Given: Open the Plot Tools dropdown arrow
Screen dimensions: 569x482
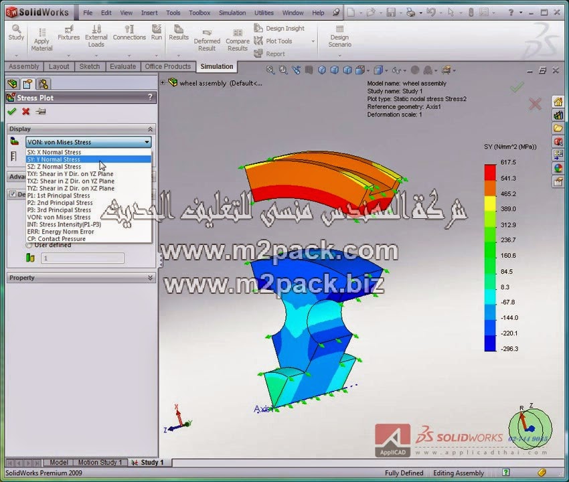Looking at the screenshot, I should click(x=313, y=42).
